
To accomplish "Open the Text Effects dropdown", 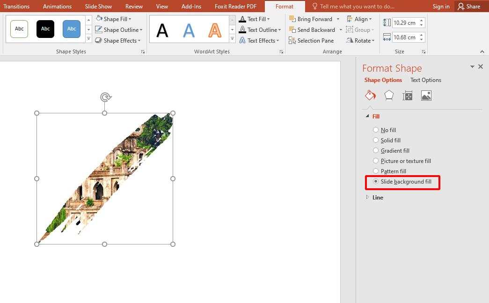I will [x=260, y=41].
